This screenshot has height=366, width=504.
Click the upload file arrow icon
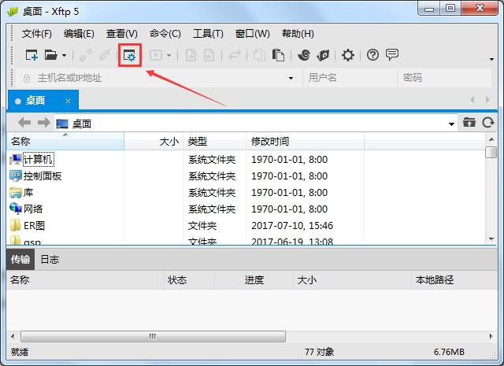[209, 55]
